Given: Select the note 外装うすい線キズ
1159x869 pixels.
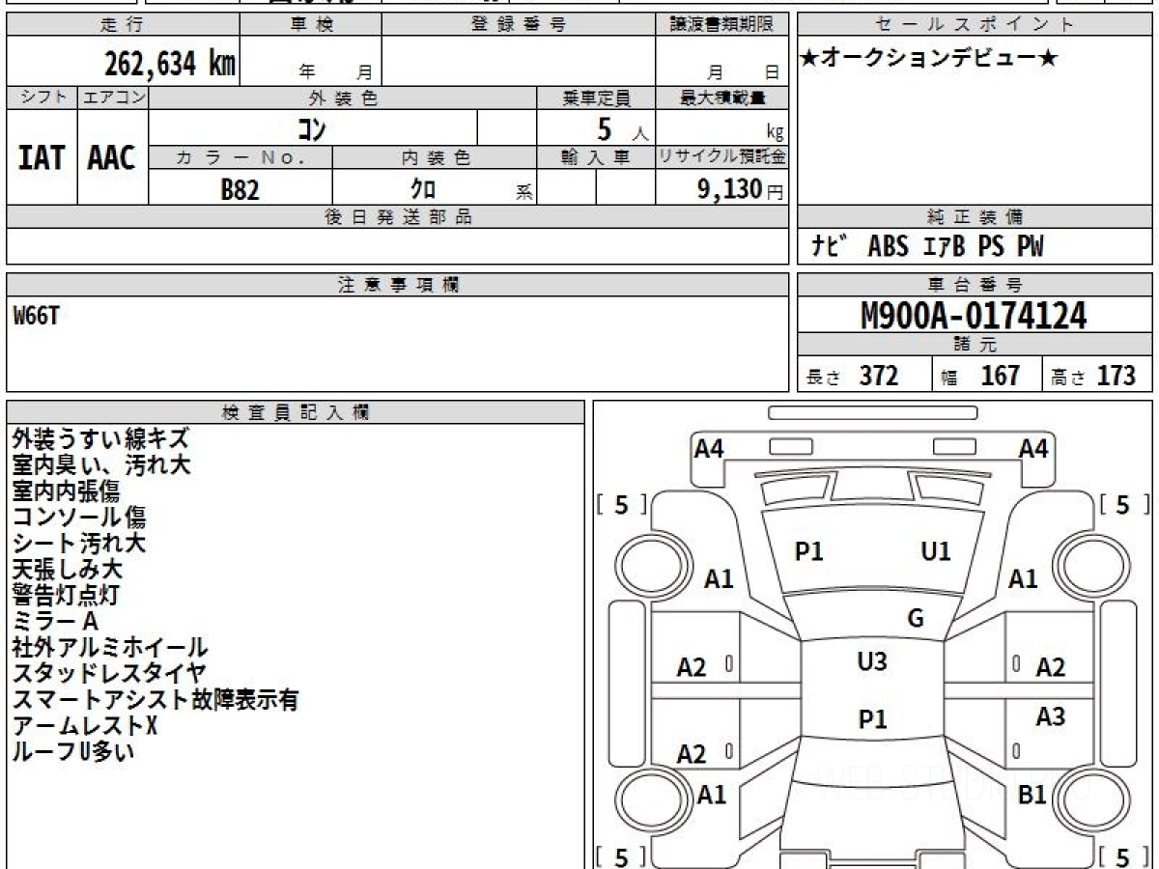Looking at the screenshot, I should 101,439.
